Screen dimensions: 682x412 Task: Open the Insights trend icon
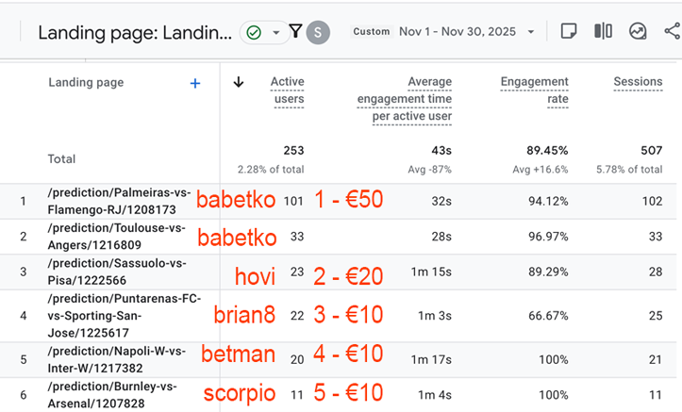pos(639,31)
